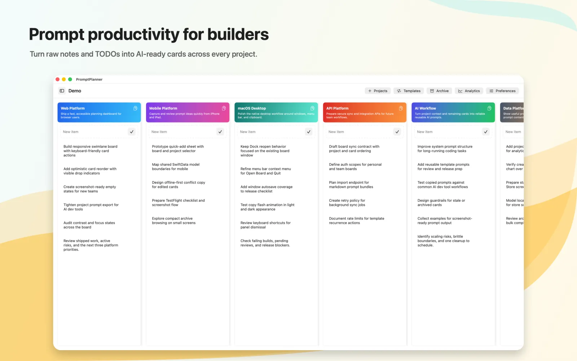Select the Web Platform column header
This screenshot has width=577, height=361.
point(99,112)
